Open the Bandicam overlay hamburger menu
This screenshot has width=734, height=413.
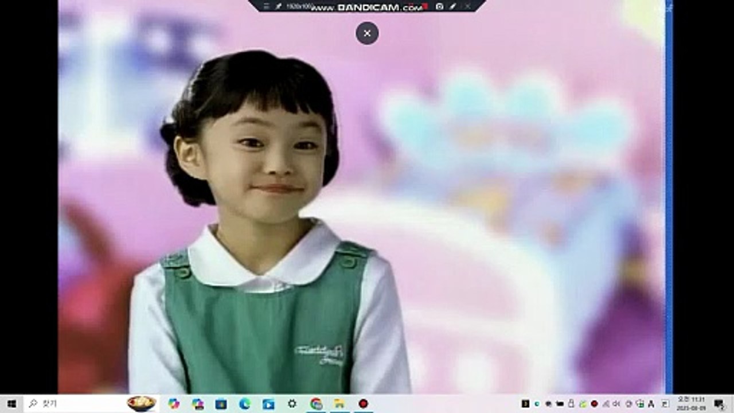[266, 6]
